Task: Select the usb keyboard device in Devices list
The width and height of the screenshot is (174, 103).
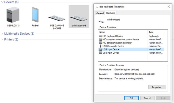Action: point(79,17)
